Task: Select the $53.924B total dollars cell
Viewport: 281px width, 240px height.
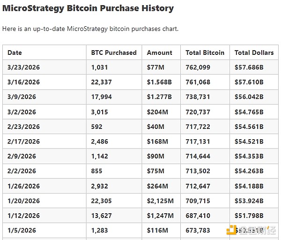Action: pos(249,201)
